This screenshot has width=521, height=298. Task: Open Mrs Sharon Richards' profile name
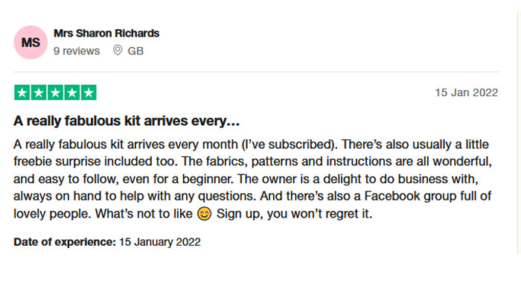coord(106,34)
